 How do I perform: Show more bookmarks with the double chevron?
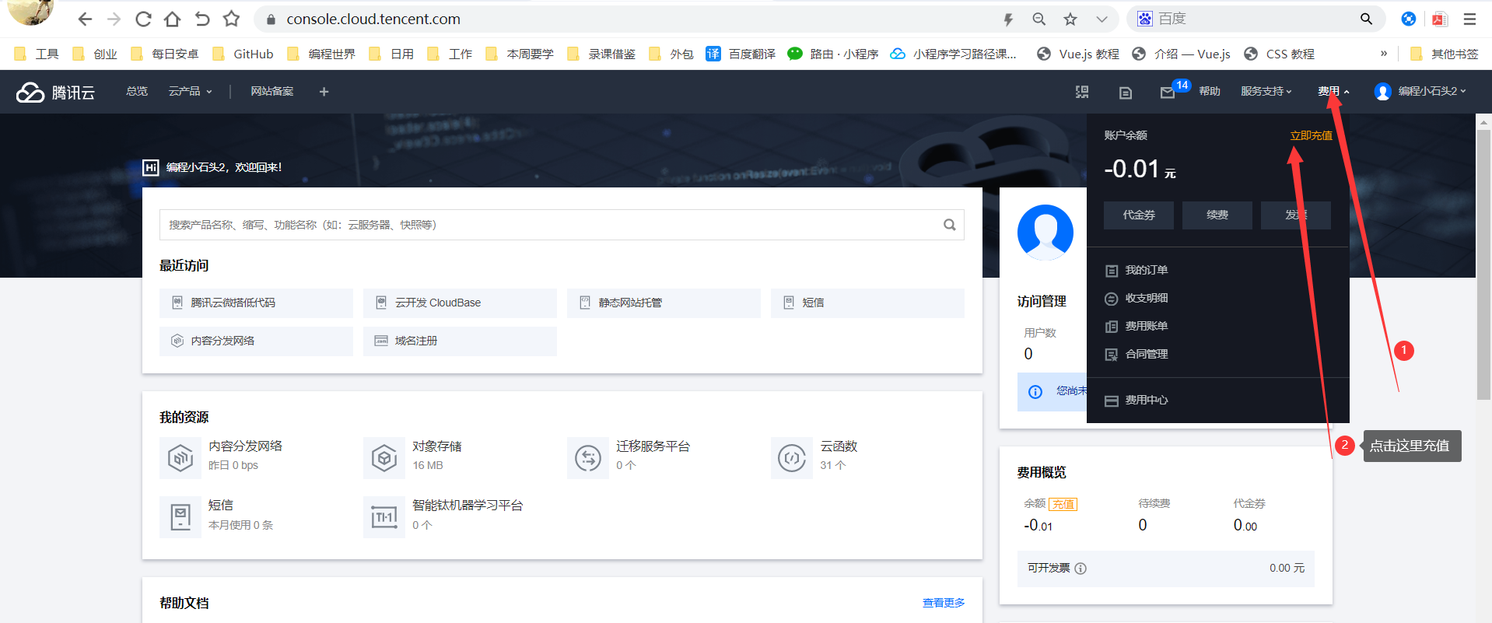pos(1383,54)
